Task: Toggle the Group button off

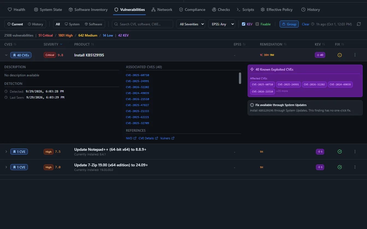Action: (x=289, y=24)
